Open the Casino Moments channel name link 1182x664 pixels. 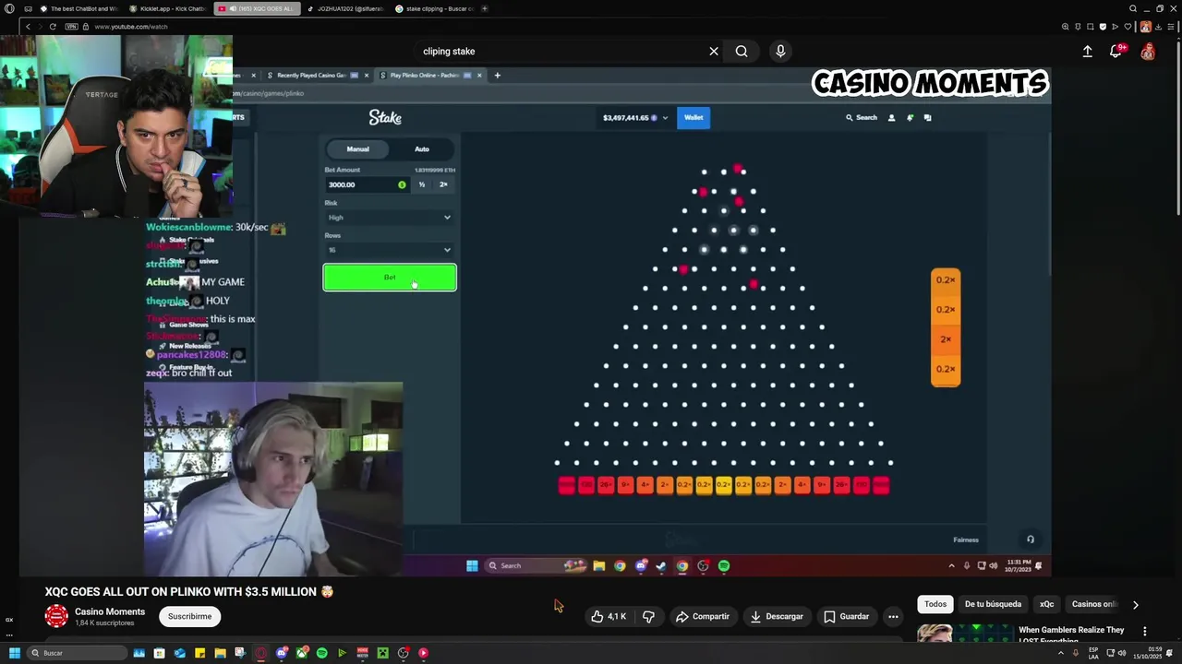click(x=110, y=611)
